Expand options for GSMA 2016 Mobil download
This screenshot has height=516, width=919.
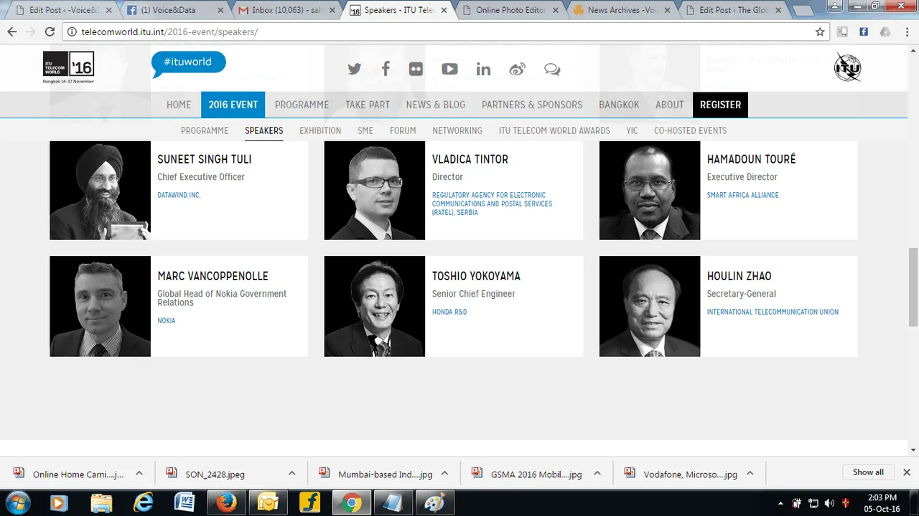(x=597, y=473)
